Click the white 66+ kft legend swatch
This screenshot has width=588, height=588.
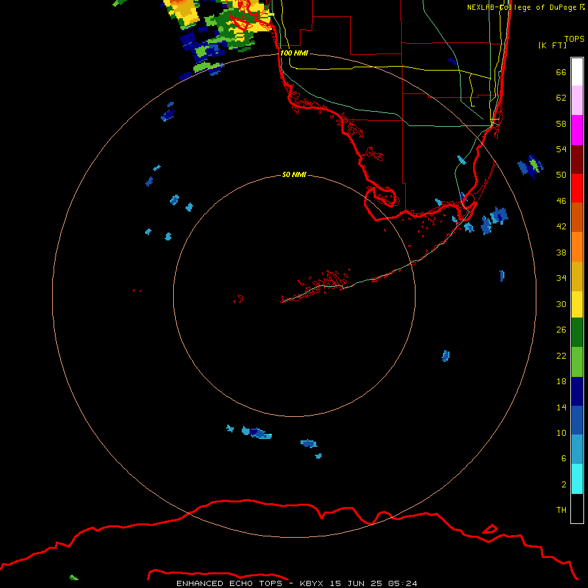tap(577, 72)
